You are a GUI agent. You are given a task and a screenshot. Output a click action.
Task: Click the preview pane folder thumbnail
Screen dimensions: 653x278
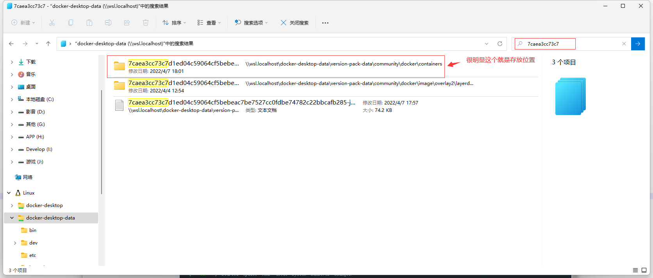tap(571, 96)
